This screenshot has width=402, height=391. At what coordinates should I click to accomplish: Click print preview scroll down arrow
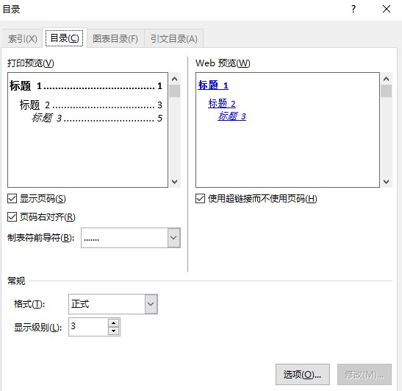[175, 182]
